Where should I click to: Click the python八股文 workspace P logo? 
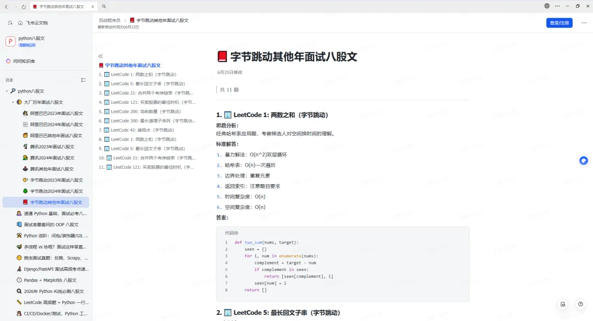click(x=10, y=41)
